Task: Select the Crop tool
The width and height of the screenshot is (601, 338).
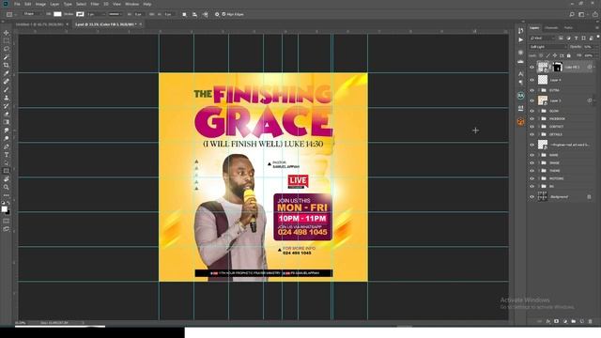Action: click(x=7, y=65)
